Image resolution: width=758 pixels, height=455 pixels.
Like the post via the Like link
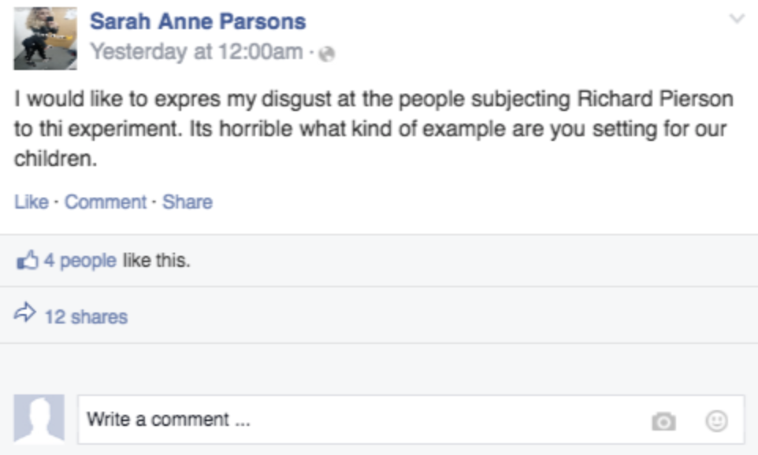(x=32, y=202)
